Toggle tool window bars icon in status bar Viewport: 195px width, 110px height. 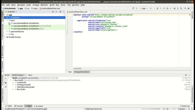pos(3,109)
